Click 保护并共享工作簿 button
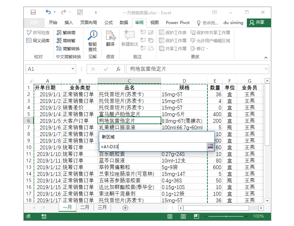294x226 pixels. pos(210,32)
